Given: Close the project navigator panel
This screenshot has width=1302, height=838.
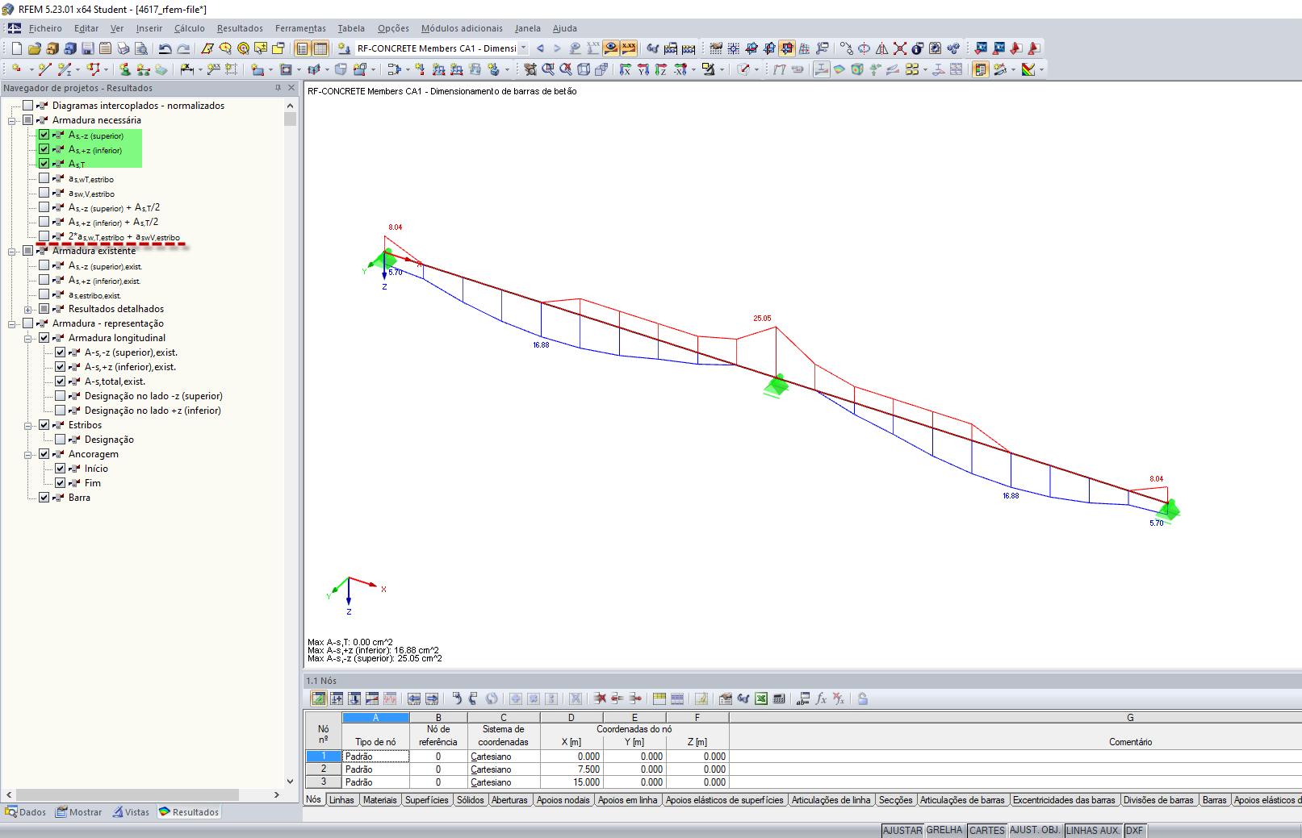Looking at the screenshot, I should coord(291,88).
